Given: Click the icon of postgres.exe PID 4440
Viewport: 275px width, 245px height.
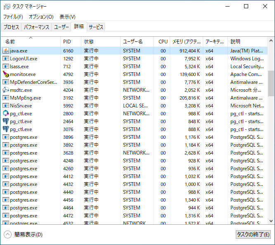Looking at the screenshot, I should [x=6, y=192].
